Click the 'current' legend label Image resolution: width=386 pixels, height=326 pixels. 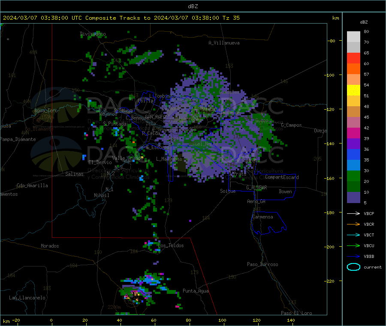click(373, 267)
